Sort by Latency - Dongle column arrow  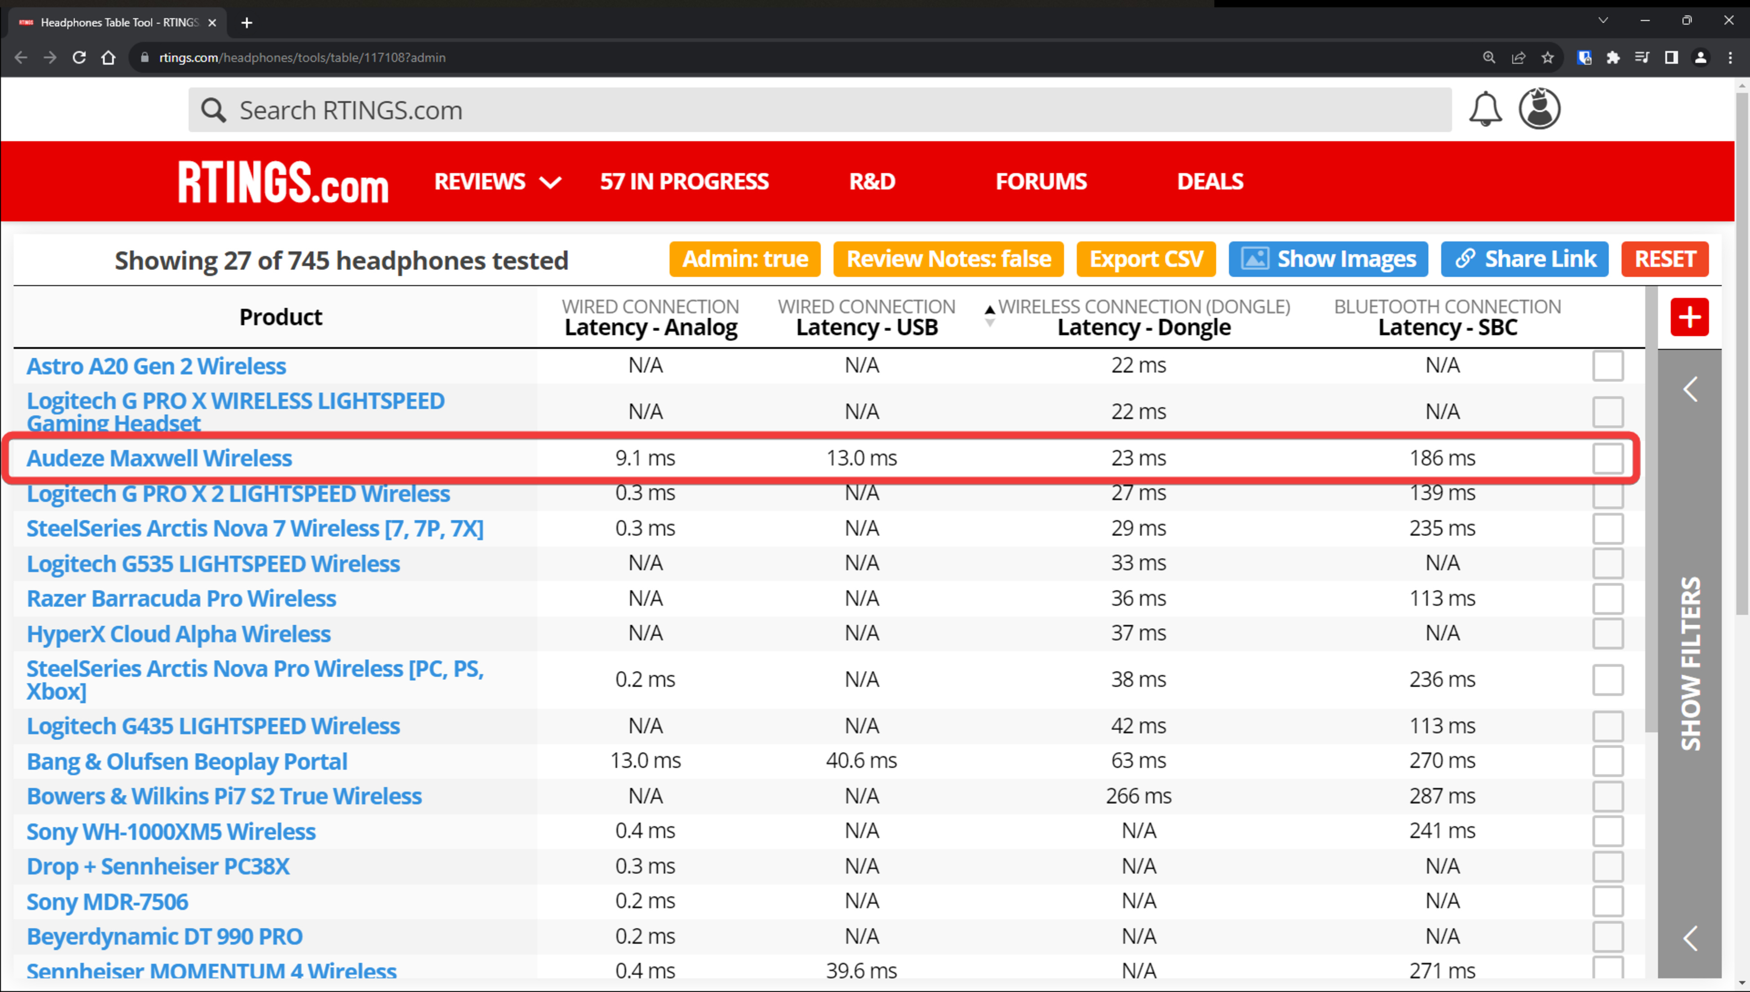[990, 316]
